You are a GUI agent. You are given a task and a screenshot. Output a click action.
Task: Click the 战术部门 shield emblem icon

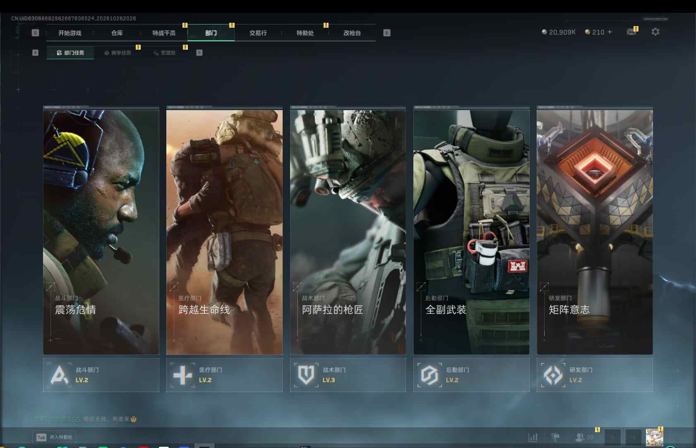pos(306,375)
